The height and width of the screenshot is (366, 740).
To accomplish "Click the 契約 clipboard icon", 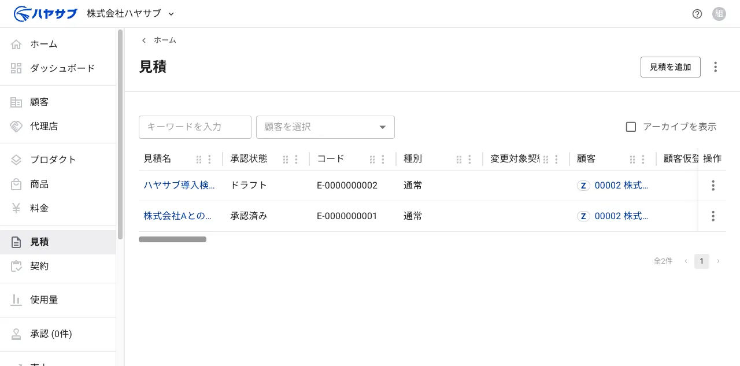I will point(16,266).
